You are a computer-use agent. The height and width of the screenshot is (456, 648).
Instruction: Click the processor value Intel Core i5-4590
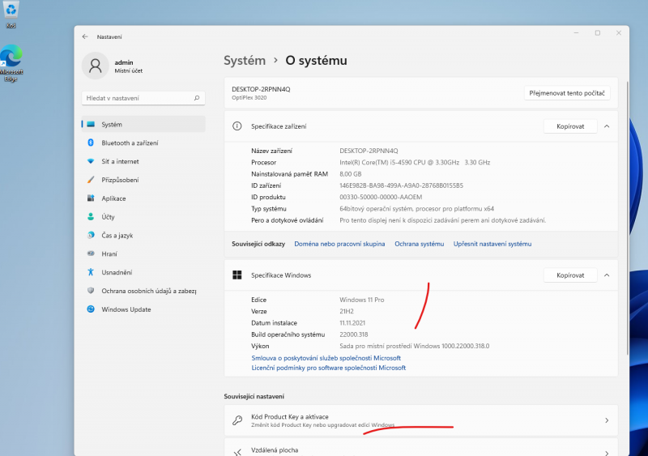415,163
